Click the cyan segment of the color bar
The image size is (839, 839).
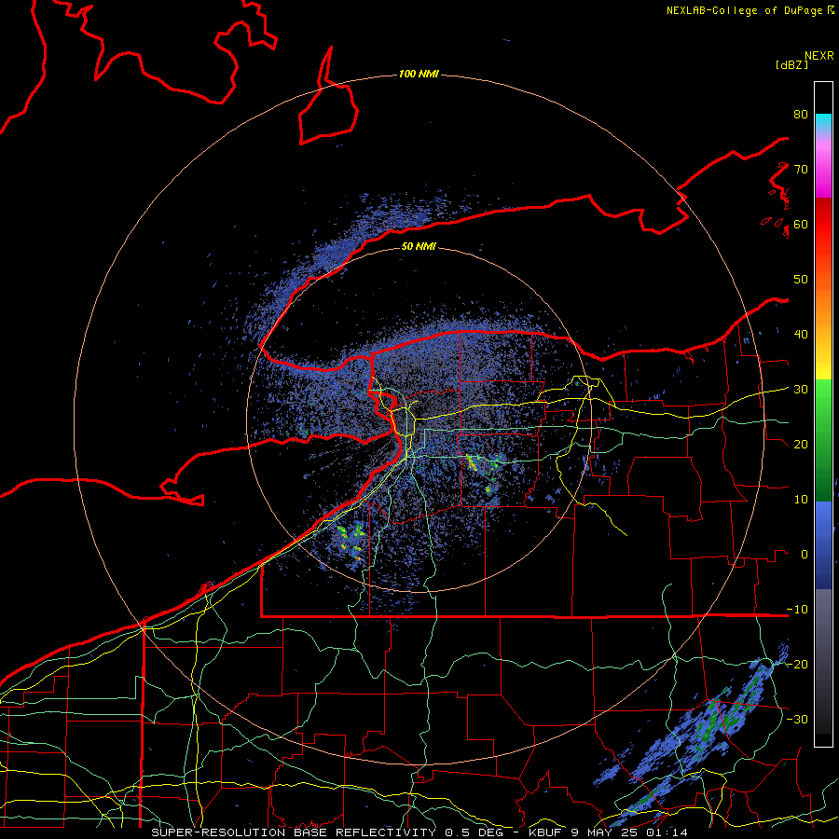[x=823, y=122]
